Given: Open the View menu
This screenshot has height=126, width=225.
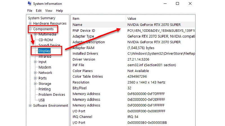Looking at the screenshot, I should click(x=49, y=11).
